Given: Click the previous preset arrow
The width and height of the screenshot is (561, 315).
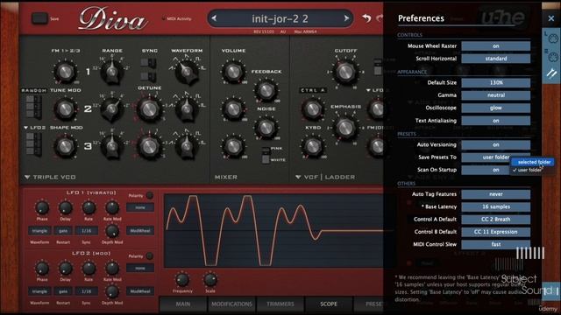Looking at the screenshot, I should (x=214, y=18).
